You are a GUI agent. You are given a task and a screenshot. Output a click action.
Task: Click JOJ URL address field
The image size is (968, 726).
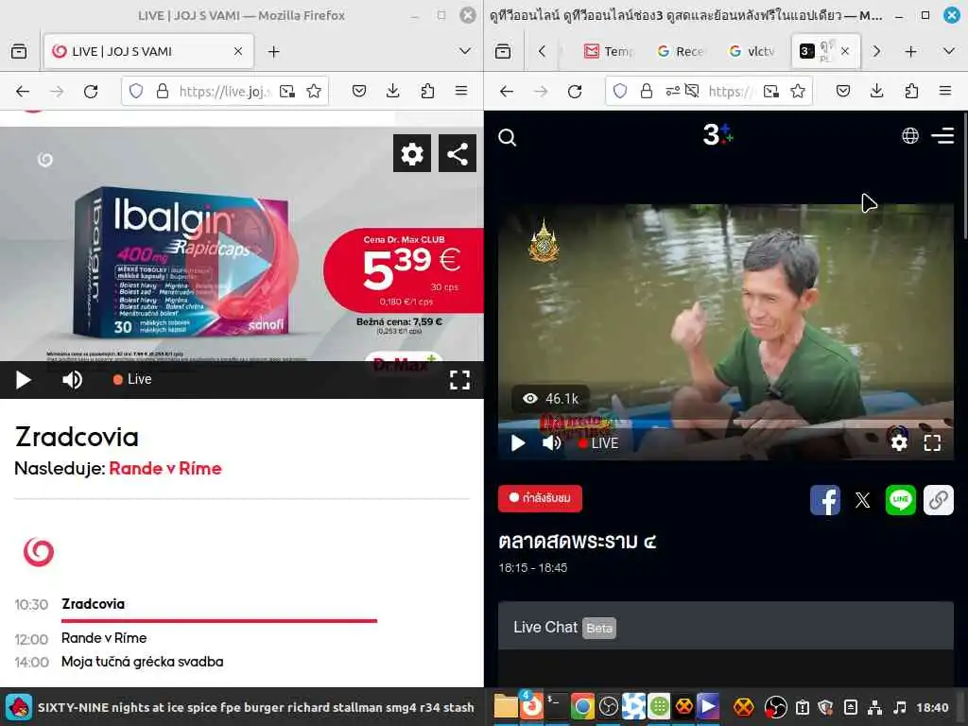point(225,92)
